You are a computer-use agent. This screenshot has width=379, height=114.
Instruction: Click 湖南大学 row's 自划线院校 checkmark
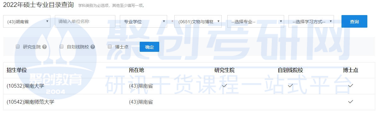[290, 85]
